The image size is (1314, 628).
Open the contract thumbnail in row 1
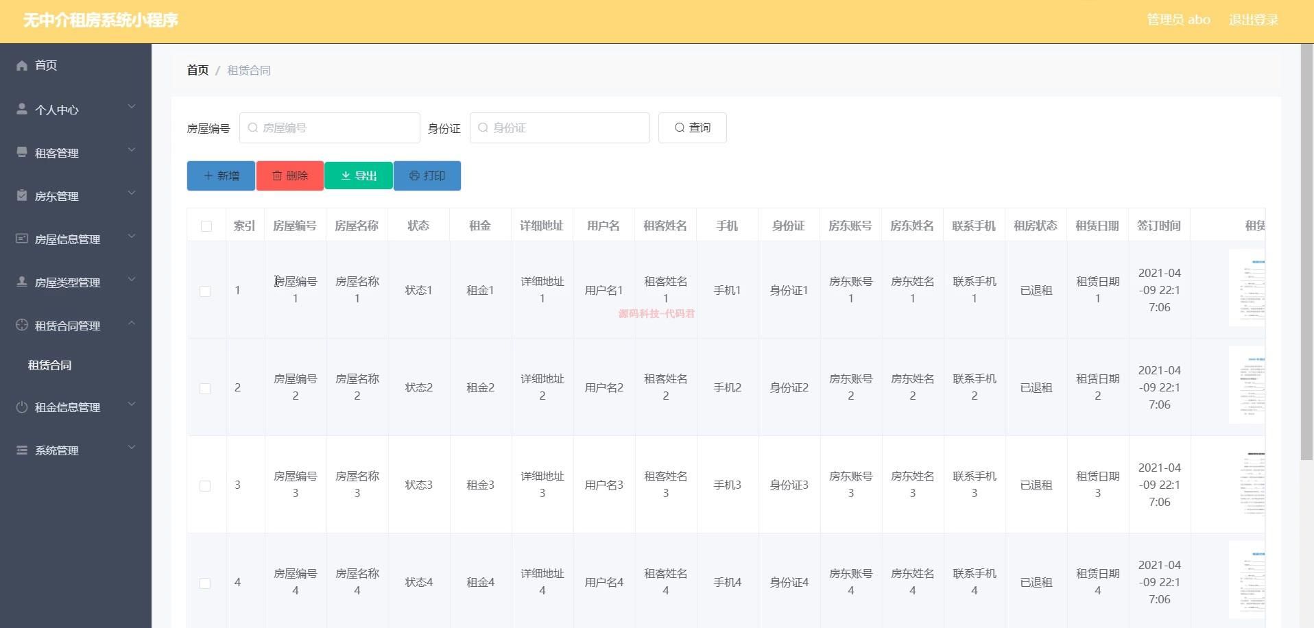coord(1247,288)
